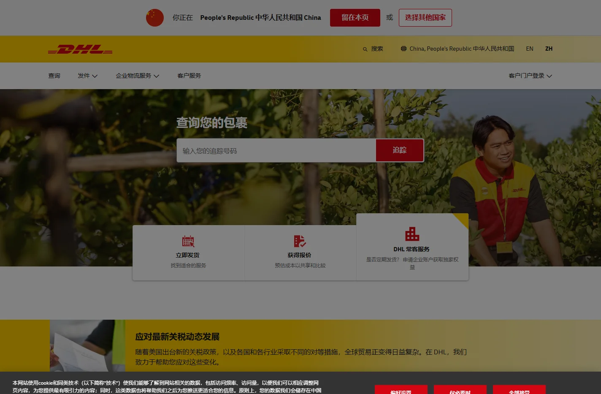Click the China flag icon
The height and width of the screenshot is (394, 601).
[155, 18]
